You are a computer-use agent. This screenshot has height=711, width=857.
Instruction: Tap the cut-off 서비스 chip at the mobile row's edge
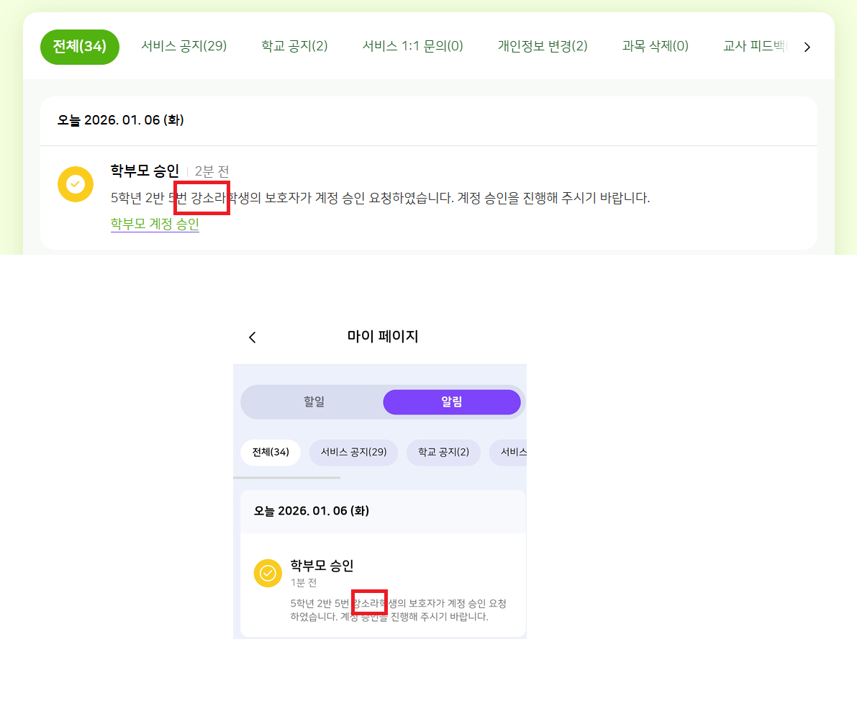point(509,453)
